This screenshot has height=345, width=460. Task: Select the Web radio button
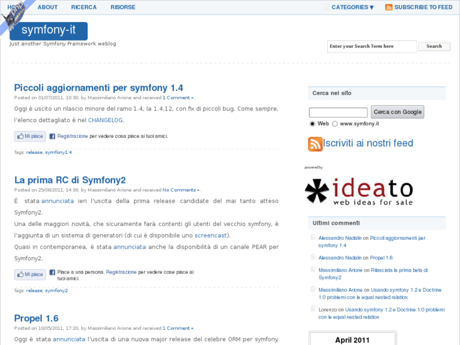click(312, 124)
